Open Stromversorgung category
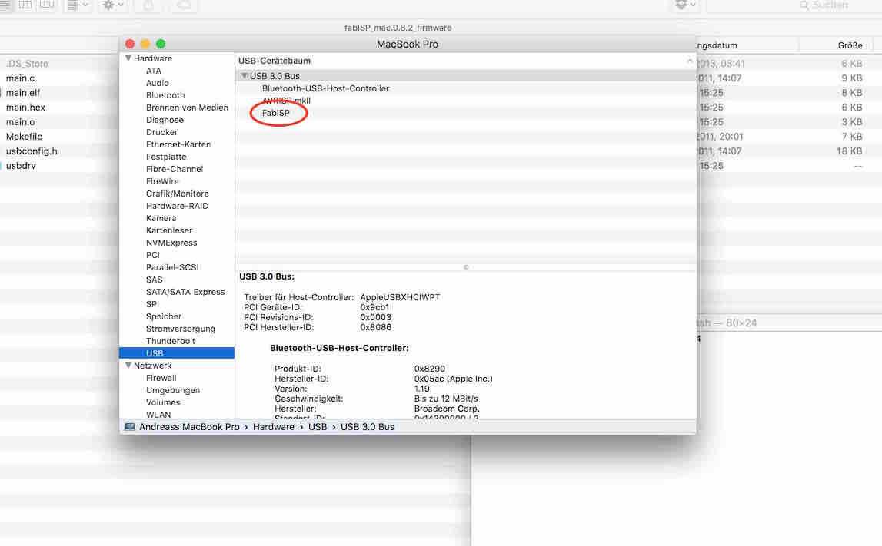Viewport: 882px width, 546px height. coord(181,329)
